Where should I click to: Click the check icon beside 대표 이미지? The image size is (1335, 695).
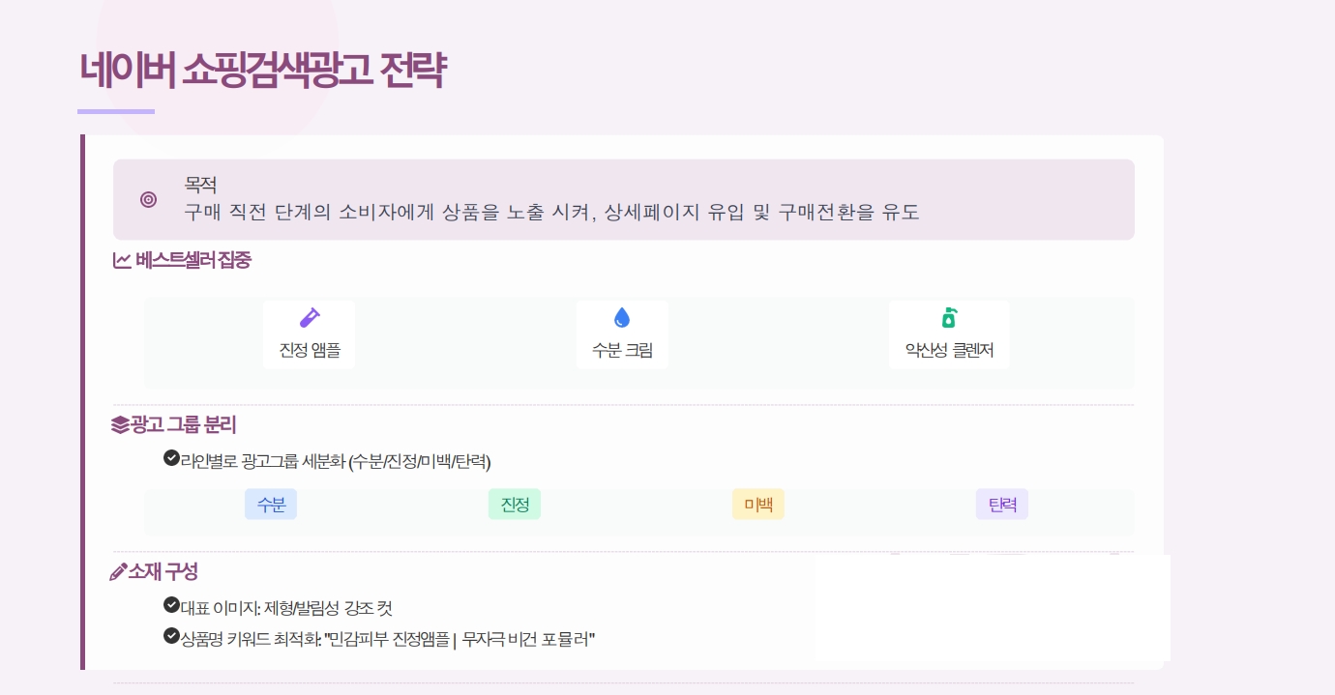[171, 605]
